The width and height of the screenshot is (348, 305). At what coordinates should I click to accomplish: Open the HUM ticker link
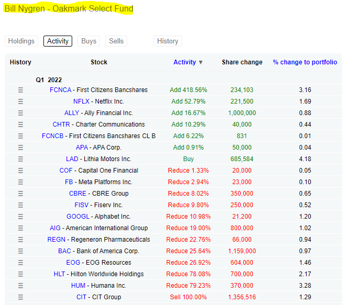(x=78, y=286)
